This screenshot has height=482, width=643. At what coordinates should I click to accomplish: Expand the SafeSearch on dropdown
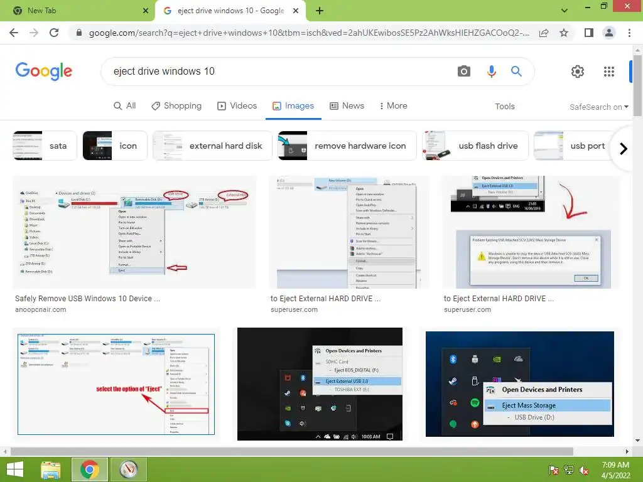(598, 107)
